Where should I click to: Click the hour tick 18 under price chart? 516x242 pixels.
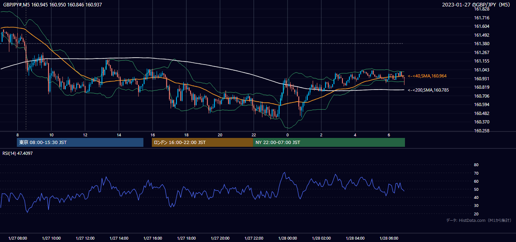click(x=186, y=135)
